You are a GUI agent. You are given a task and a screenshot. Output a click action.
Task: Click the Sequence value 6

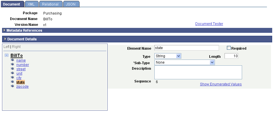(x=157, y=82)
